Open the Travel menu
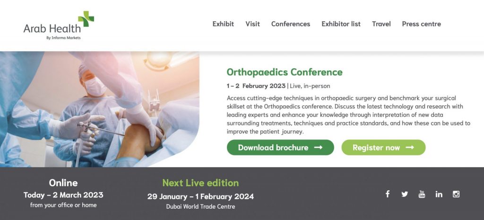Image resolution: width=484 pixels, height=220 pixels. pos(381,24)
